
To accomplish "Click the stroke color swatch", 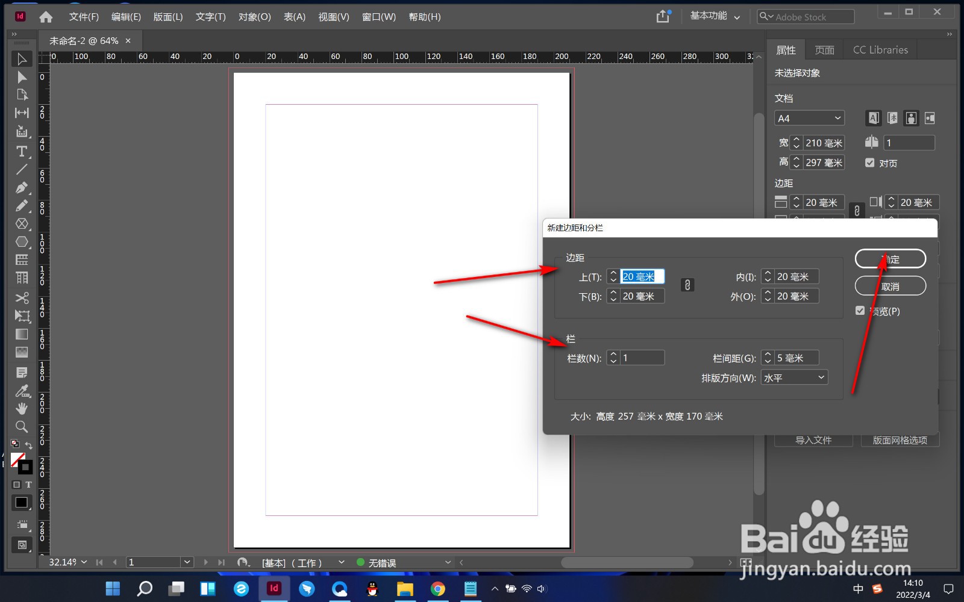I will click(25, 467).
